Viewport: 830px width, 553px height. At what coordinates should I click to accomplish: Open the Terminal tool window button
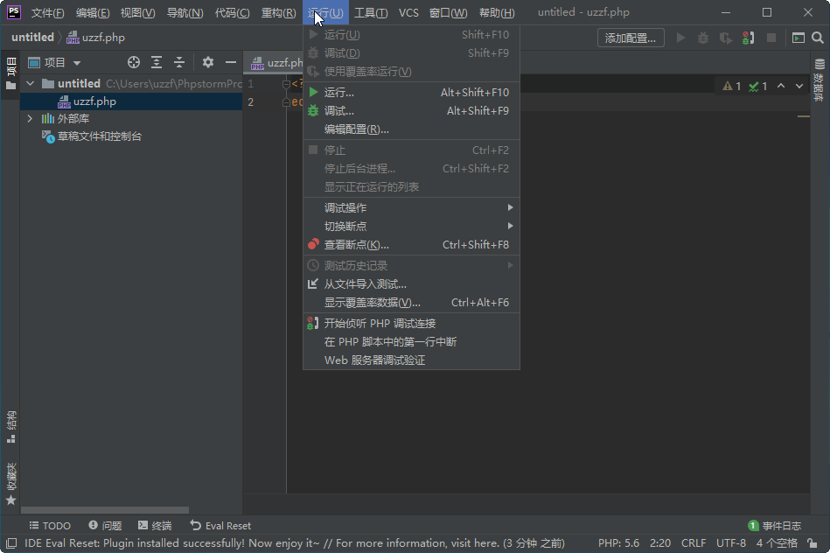[155, 526]
